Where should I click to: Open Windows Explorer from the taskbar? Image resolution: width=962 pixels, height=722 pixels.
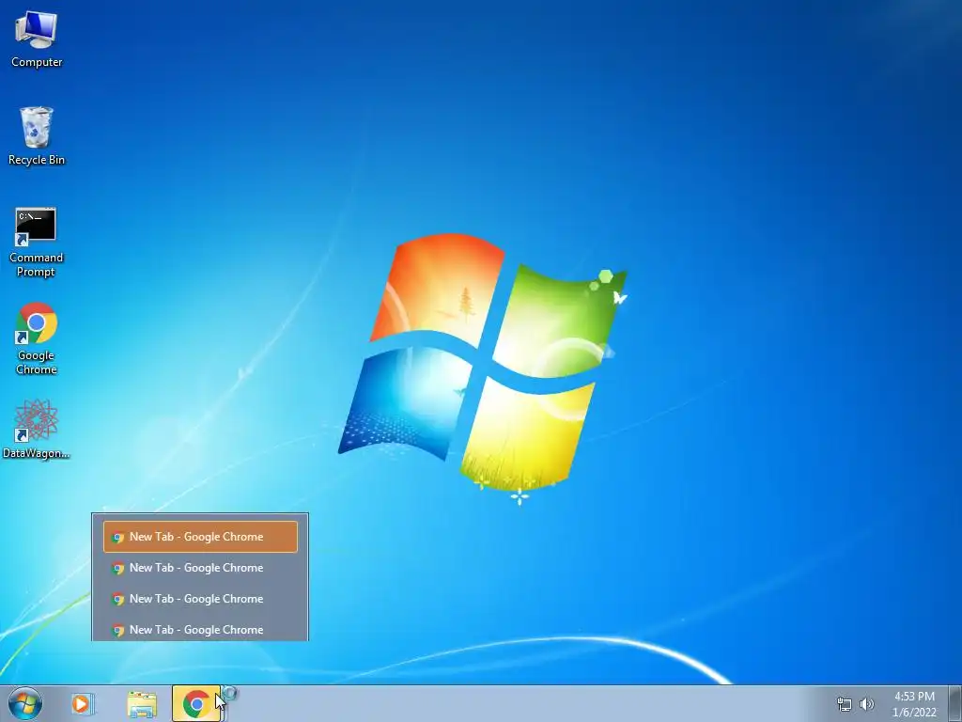click(x=142, y=704)
